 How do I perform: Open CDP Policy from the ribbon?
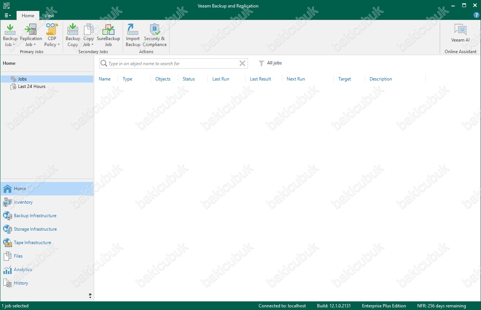tap(52, 35)
